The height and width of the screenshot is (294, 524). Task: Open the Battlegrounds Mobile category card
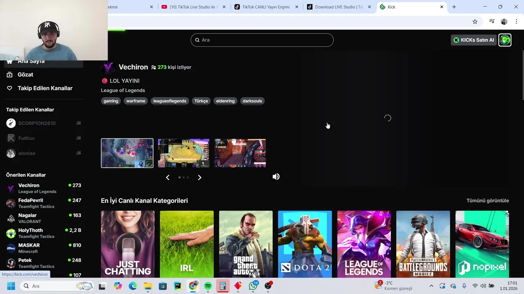(x=423, y=244)
